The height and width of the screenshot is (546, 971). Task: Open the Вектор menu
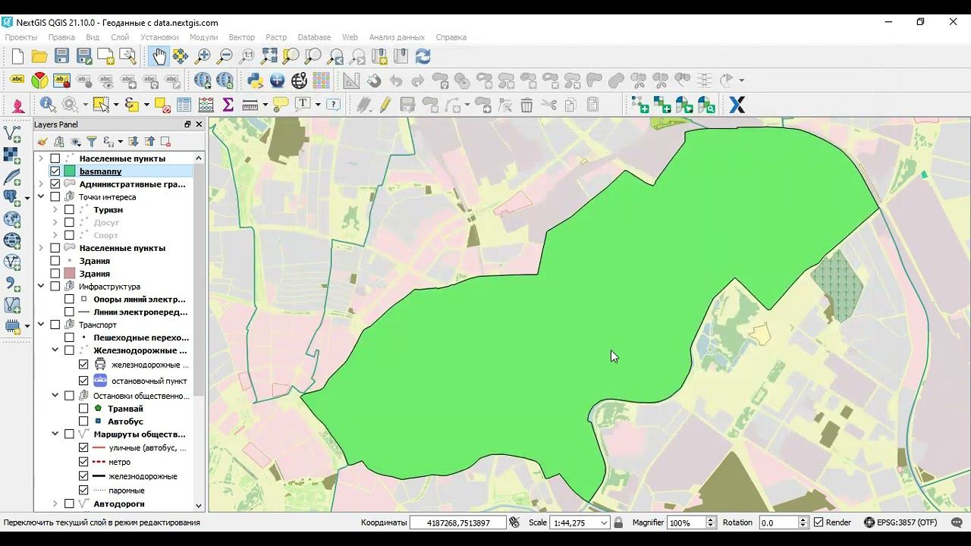[x=241, y=37]
